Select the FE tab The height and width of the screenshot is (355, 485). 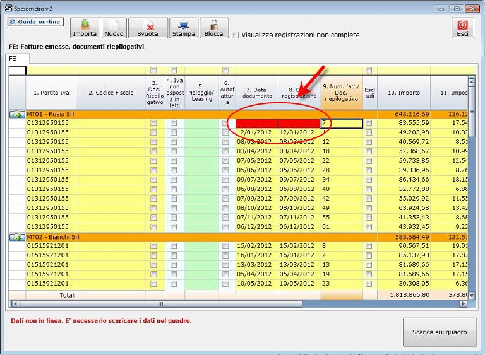17,59
